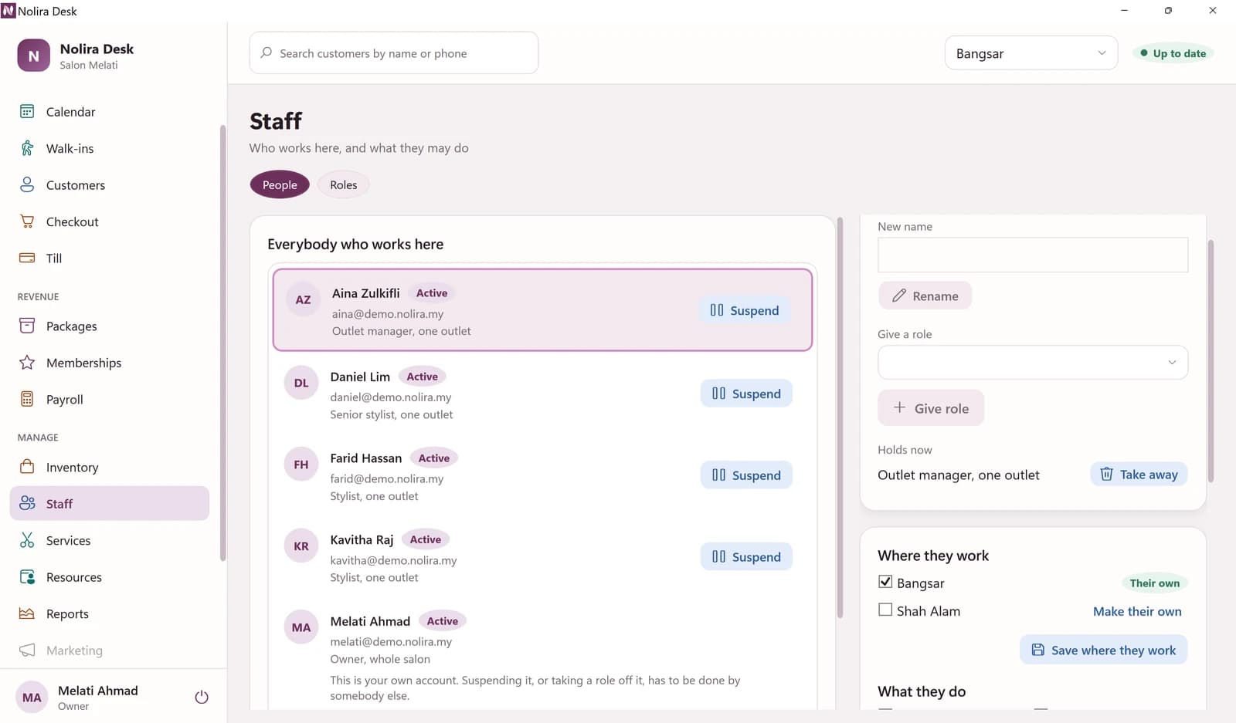
Task: Click the Till card icon
Action: 27,258
